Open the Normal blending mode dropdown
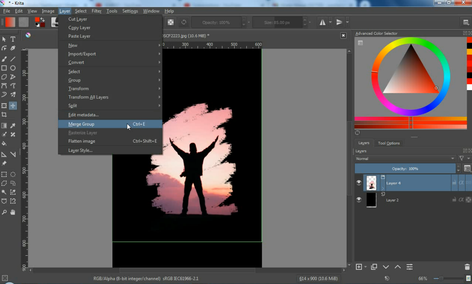 coord(405,159)
